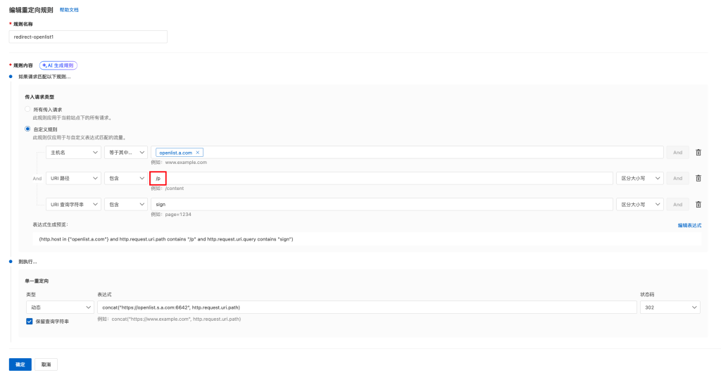The width and height of the screenshot is (721, 375).
Task: Open the URI 路径 field dropdown
Action: (x=74, y=179)
